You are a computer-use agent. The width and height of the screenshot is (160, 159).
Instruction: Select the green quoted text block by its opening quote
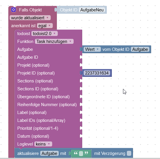(x=76, y=153)
